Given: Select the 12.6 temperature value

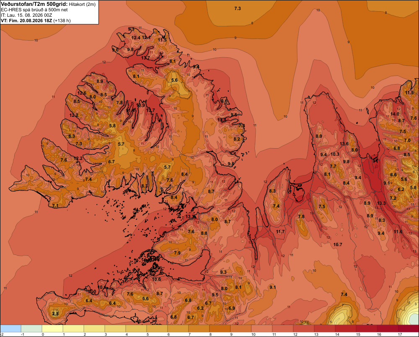Looking at the screenshot, I should (82, 93).
